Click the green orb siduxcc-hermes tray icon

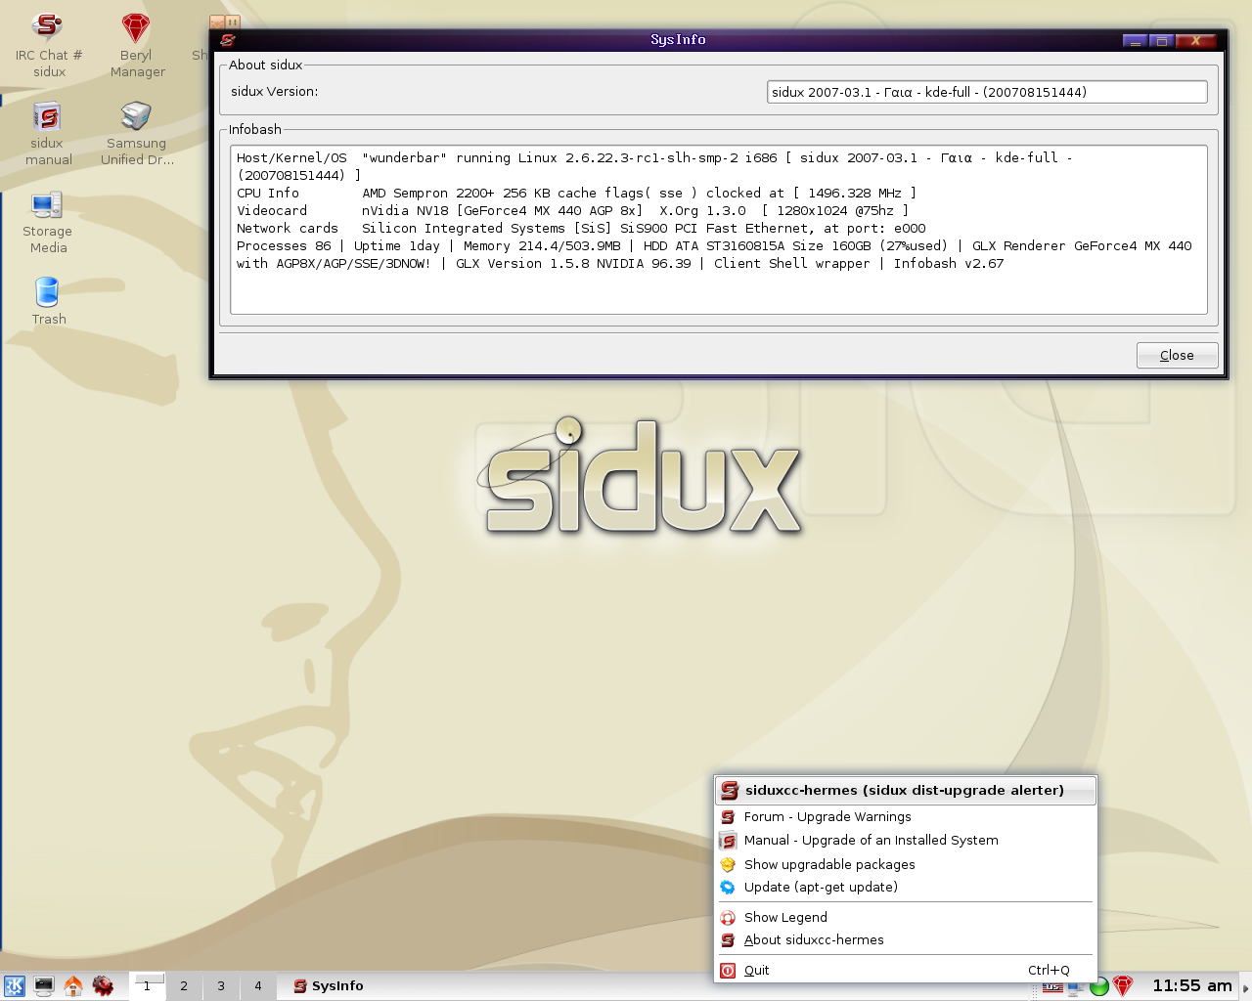click(1099, 986)
